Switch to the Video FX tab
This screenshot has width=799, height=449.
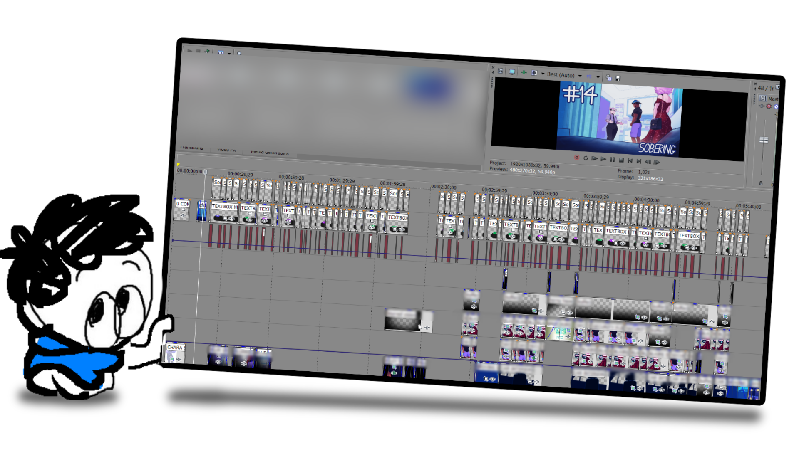(x=226, y=150)
